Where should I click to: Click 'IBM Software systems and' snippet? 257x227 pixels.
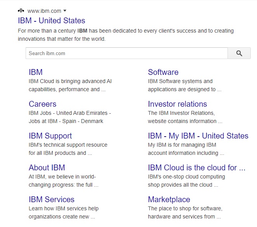(184, 85)
